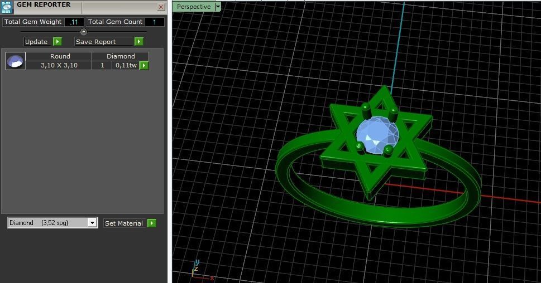Viewport: 541px width, 283px height.
Task: Select the 'Diamond' cell in gem table
Action: click(x=121, y=56)
